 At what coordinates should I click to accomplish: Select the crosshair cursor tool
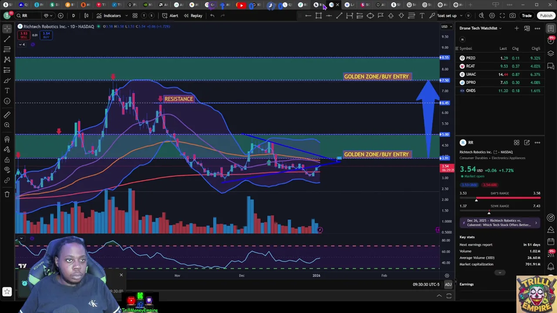click(x=7, y=29)
